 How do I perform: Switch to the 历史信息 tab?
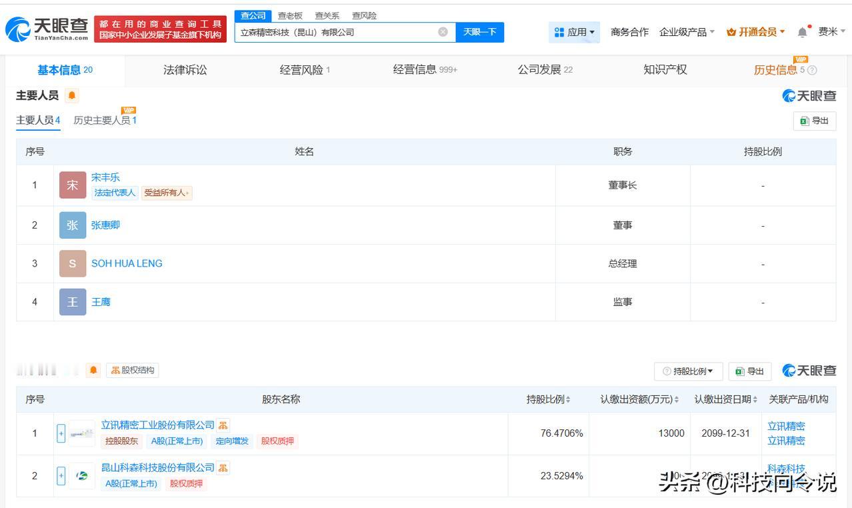click(x=779, y=70)
